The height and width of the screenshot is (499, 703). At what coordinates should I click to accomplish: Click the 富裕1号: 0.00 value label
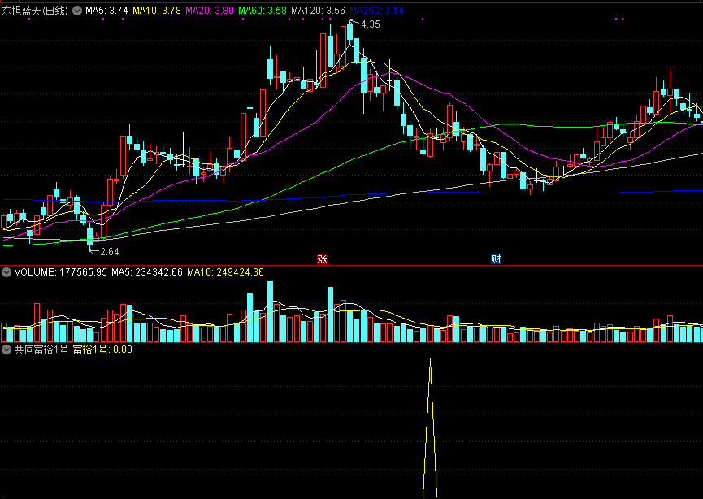[x=102, y=349]
